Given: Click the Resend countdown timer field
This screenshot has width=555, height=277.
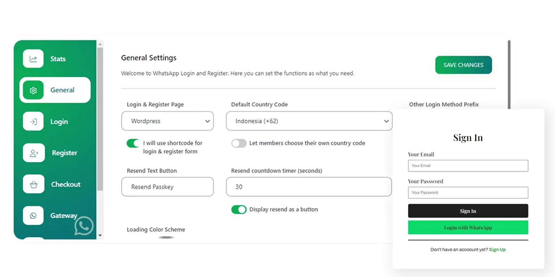Looking at the screenshot, I should click(x=309, y=187).
